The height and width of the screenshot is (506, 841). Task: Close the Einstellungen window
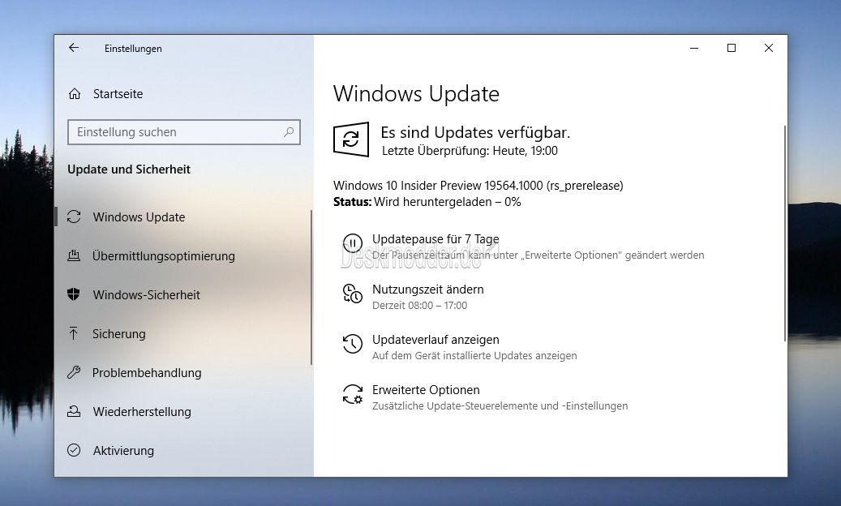(769, 48)
